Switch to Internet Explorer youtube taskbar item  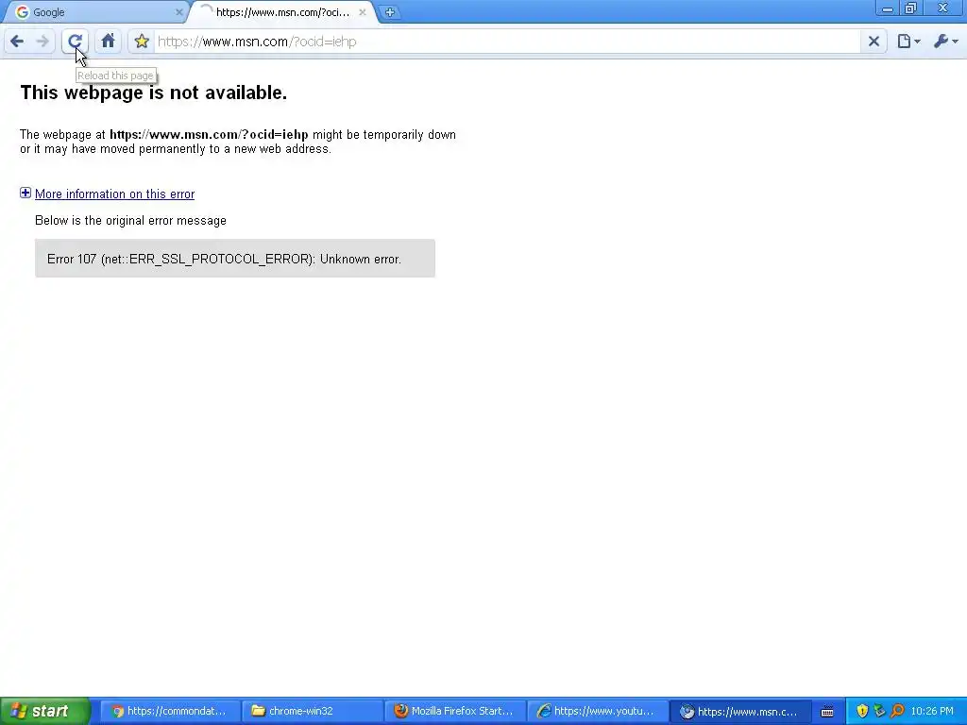(598, 711)
